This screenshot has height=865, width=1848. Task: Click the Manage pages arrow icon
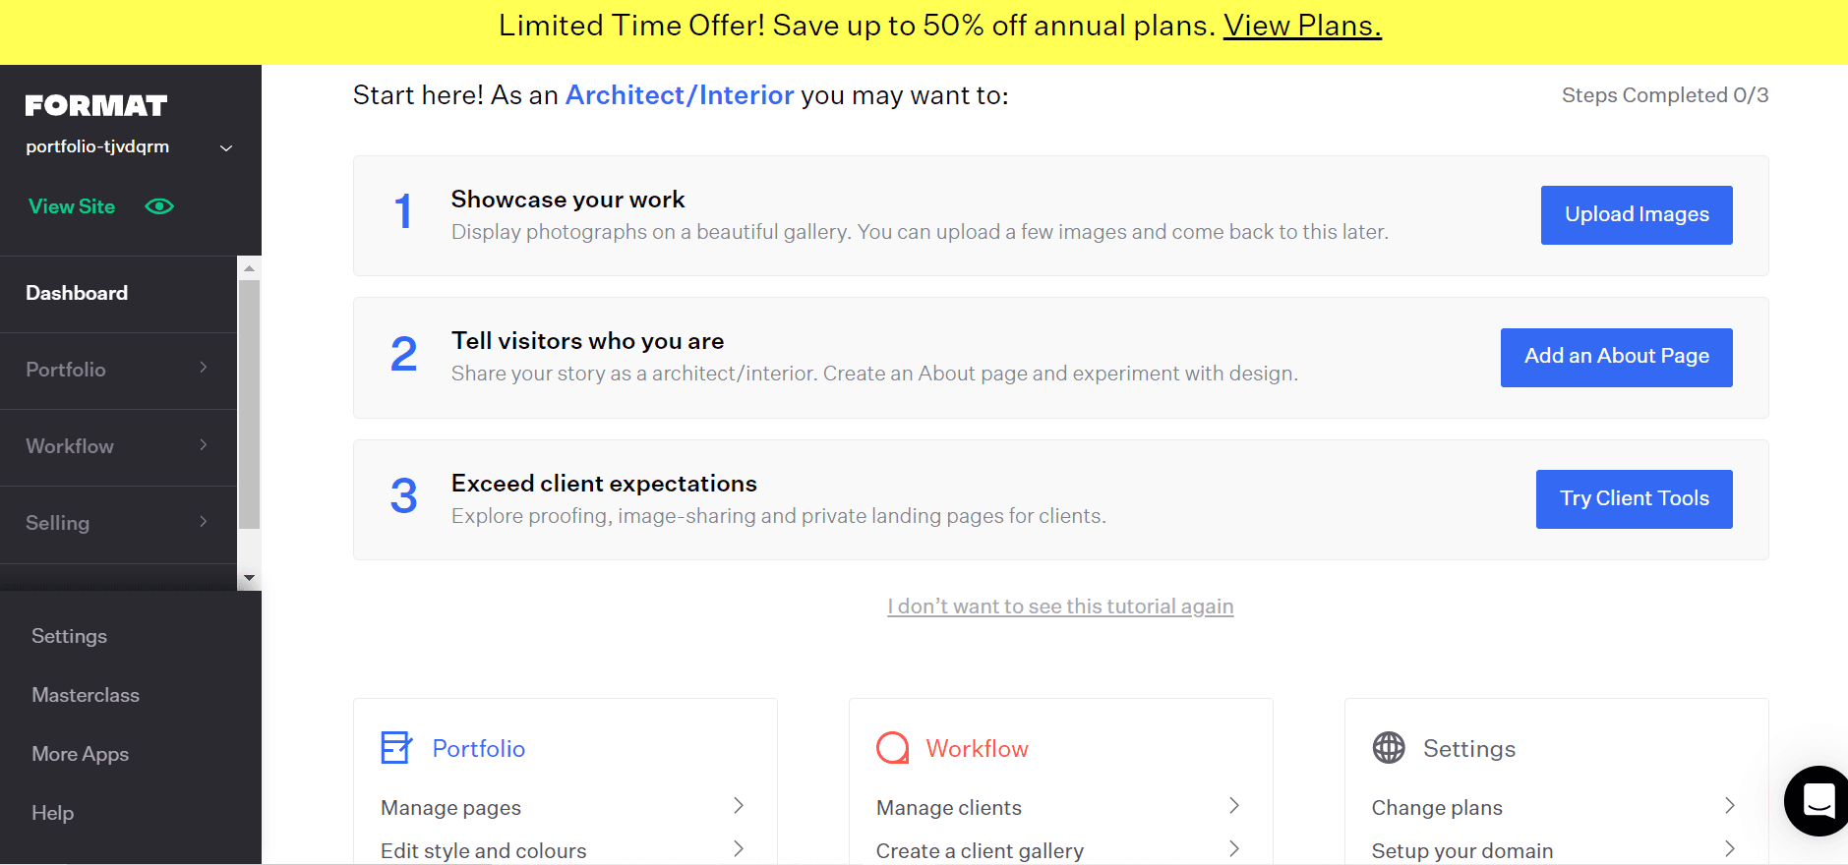739,806
